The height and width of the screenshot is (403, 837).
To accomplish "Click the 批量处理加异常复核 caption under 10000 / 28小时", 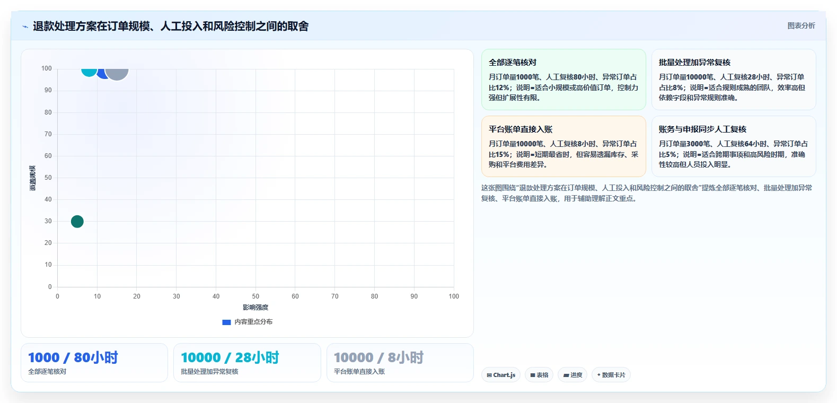I will tap(209, 372).
